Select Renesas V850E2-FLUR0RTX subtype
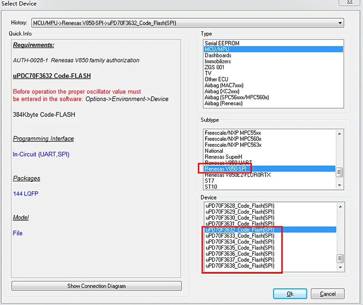363x305 pixels. [x=270, y=175]
